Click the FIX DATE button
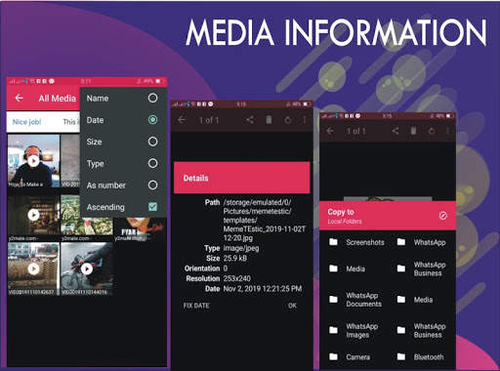500x371 pixels. coord(196,306)
